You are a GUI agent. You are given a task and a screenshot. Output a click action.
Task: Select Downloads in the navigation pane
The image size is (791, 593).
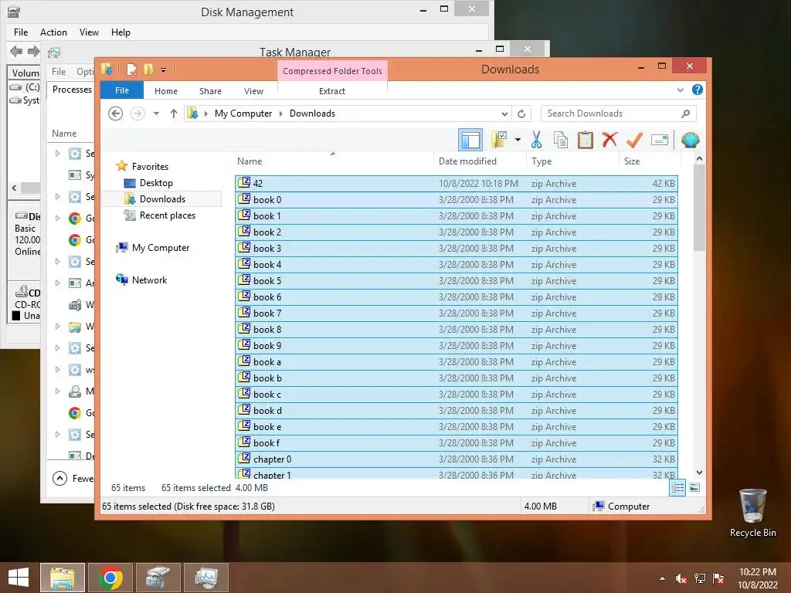pyautogui.click(x=162, y=198)
